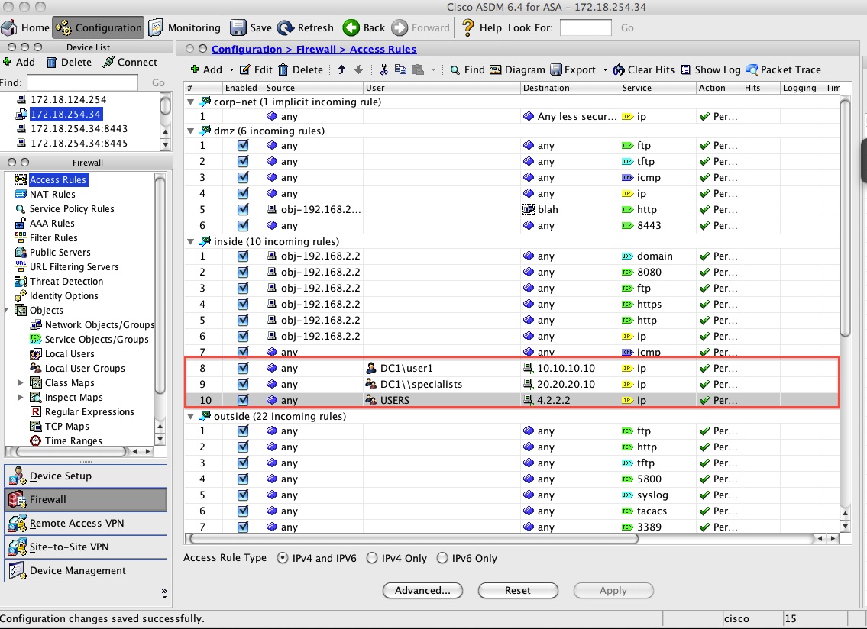Move rule up with up arrow
The width and height of the screenshot is (867, 629).
(x=341, y=69)
